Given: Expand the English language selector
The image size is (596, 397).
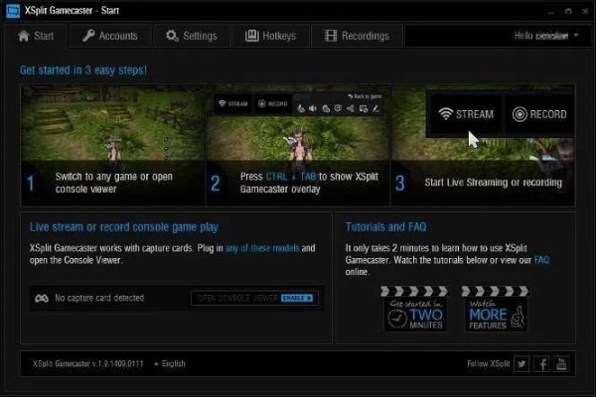Looking at the screenshot, I should 170,364.
